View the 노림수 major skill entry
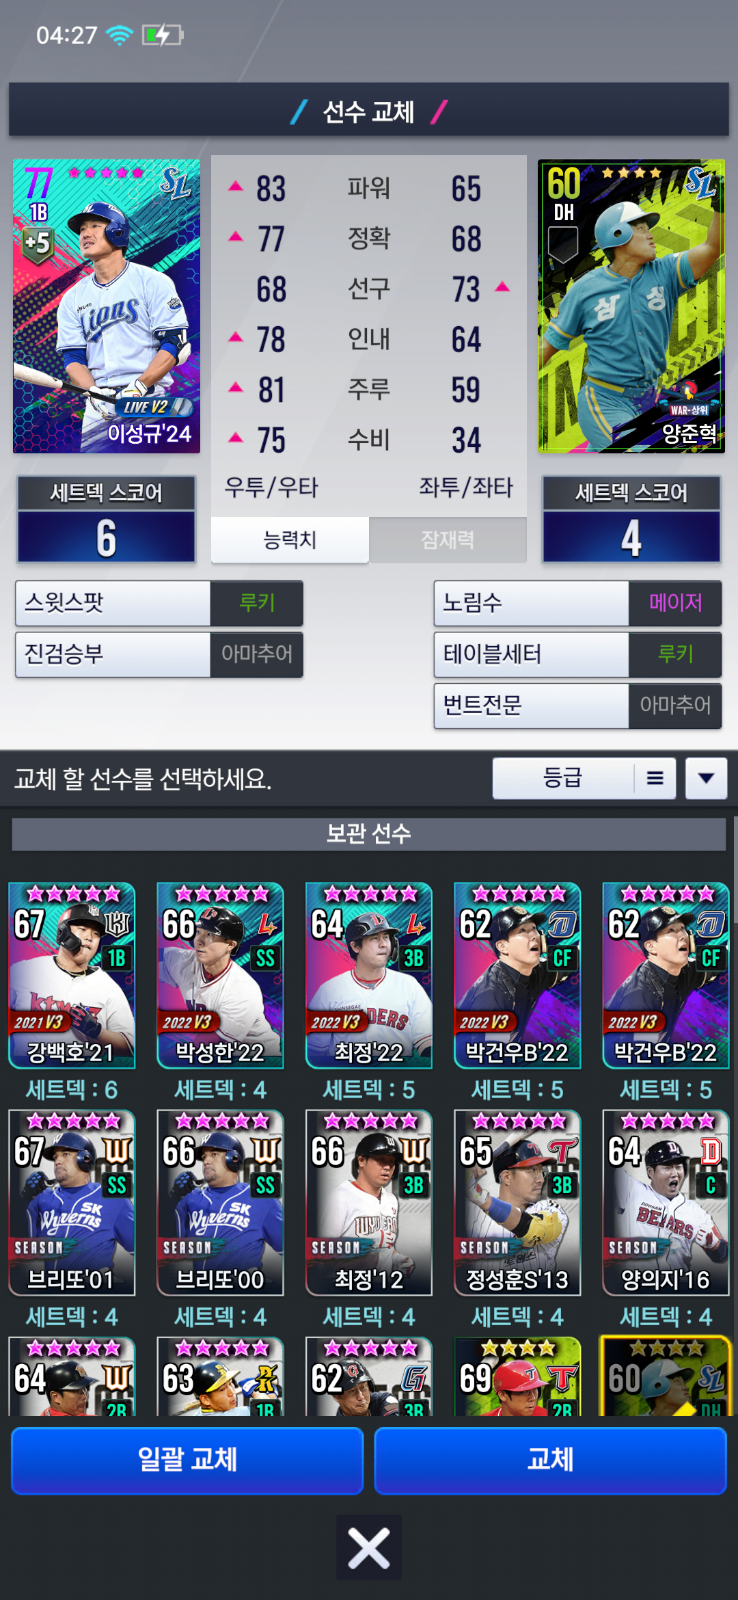738x1600 pixels. coord(577,603)
